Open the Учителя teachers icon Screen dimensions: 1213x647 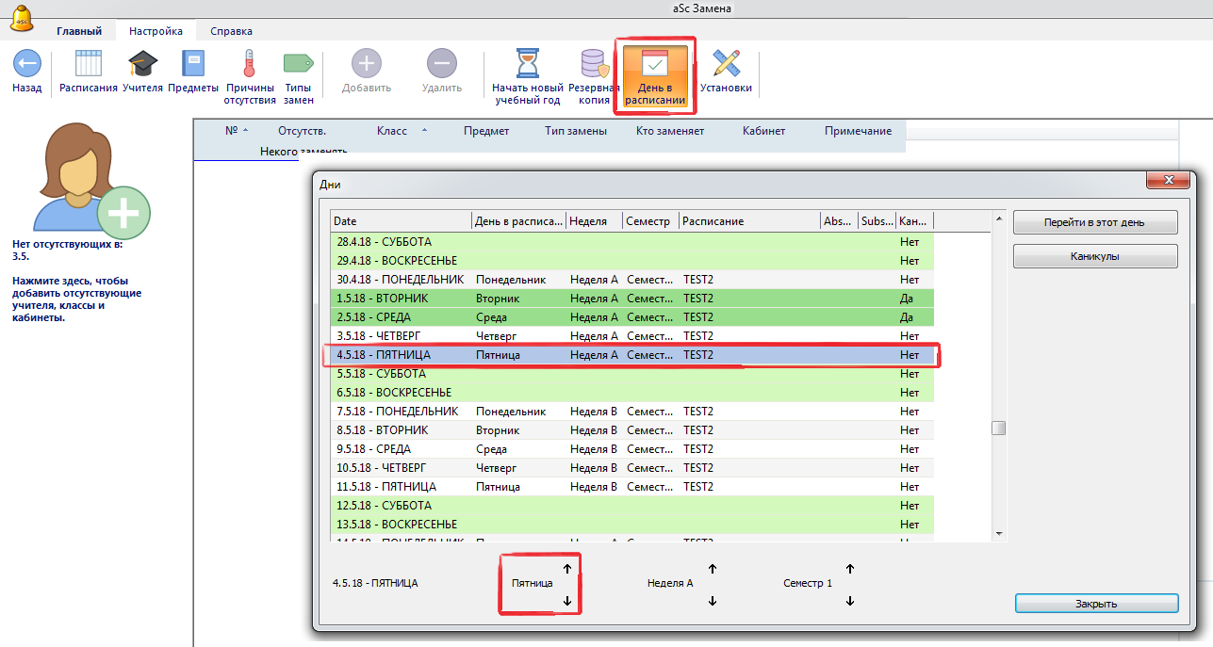click(142, 64)
